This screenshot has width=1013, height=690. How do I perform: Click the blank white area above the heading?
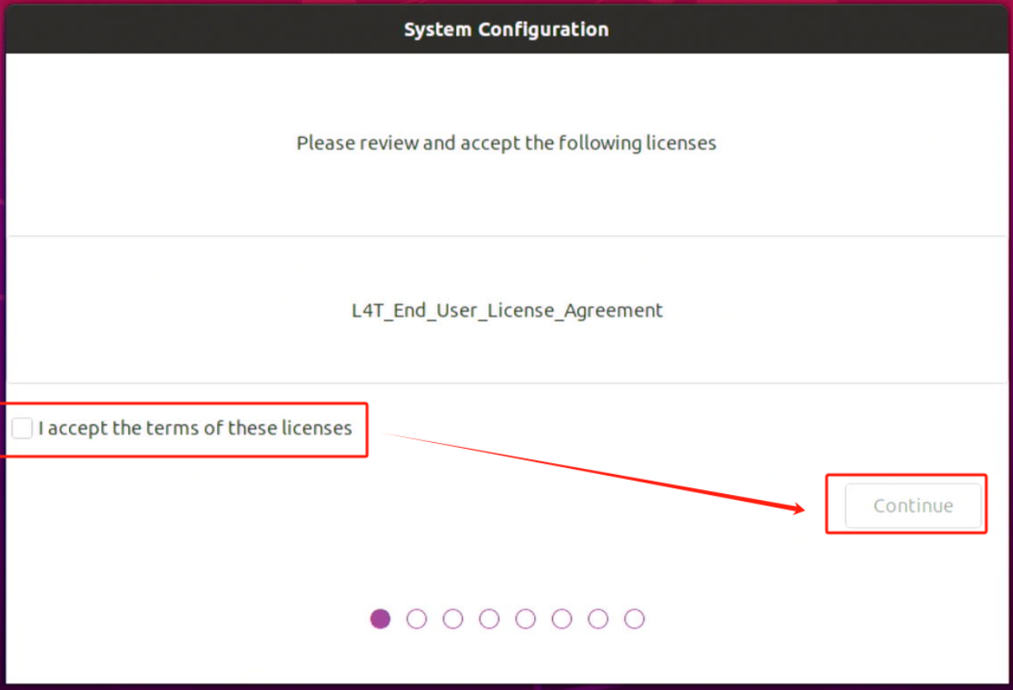coord(506,88)
